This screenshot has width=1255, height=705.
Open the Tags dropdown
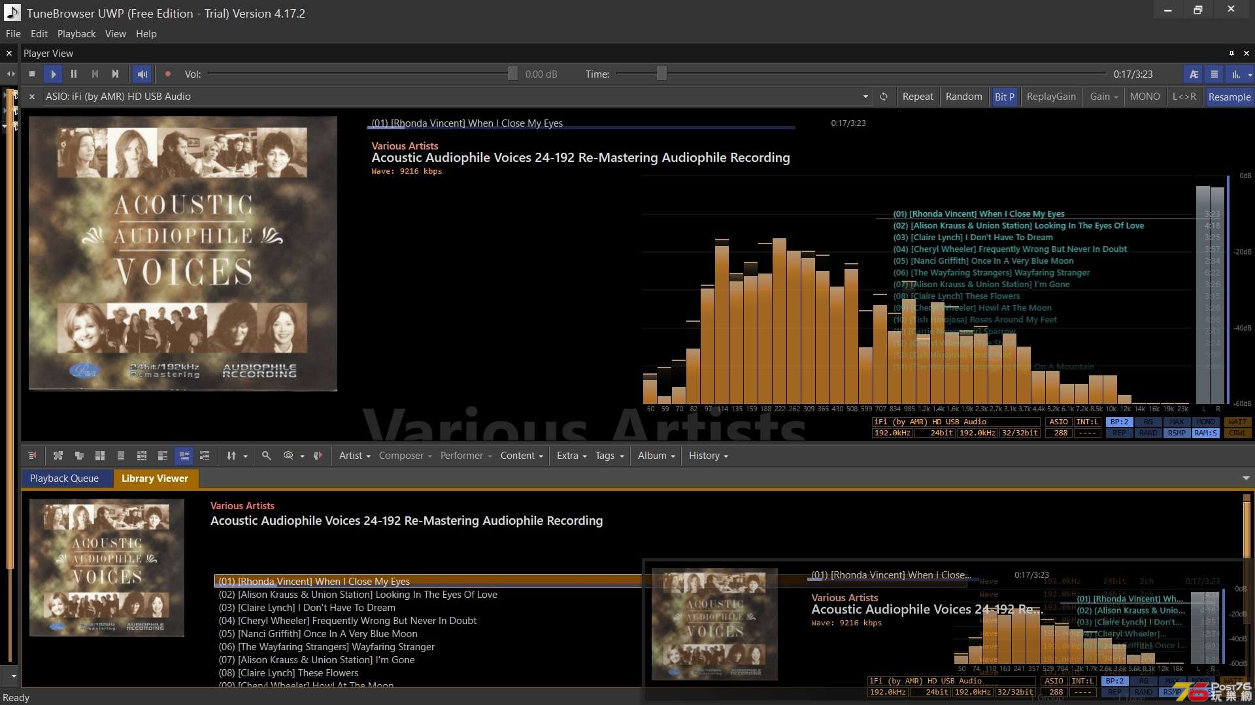610,456
